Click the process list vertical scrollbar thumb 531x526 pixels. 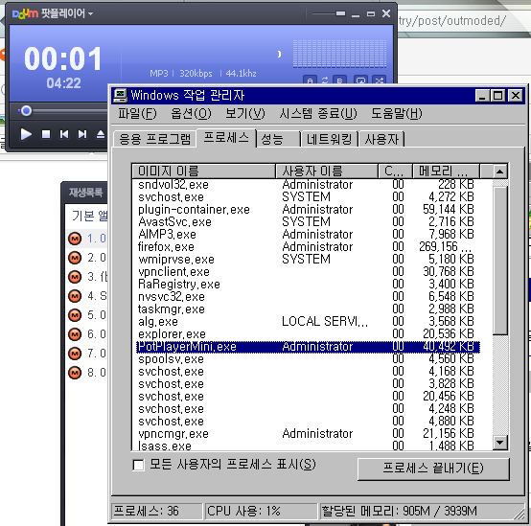click(499, 261)
